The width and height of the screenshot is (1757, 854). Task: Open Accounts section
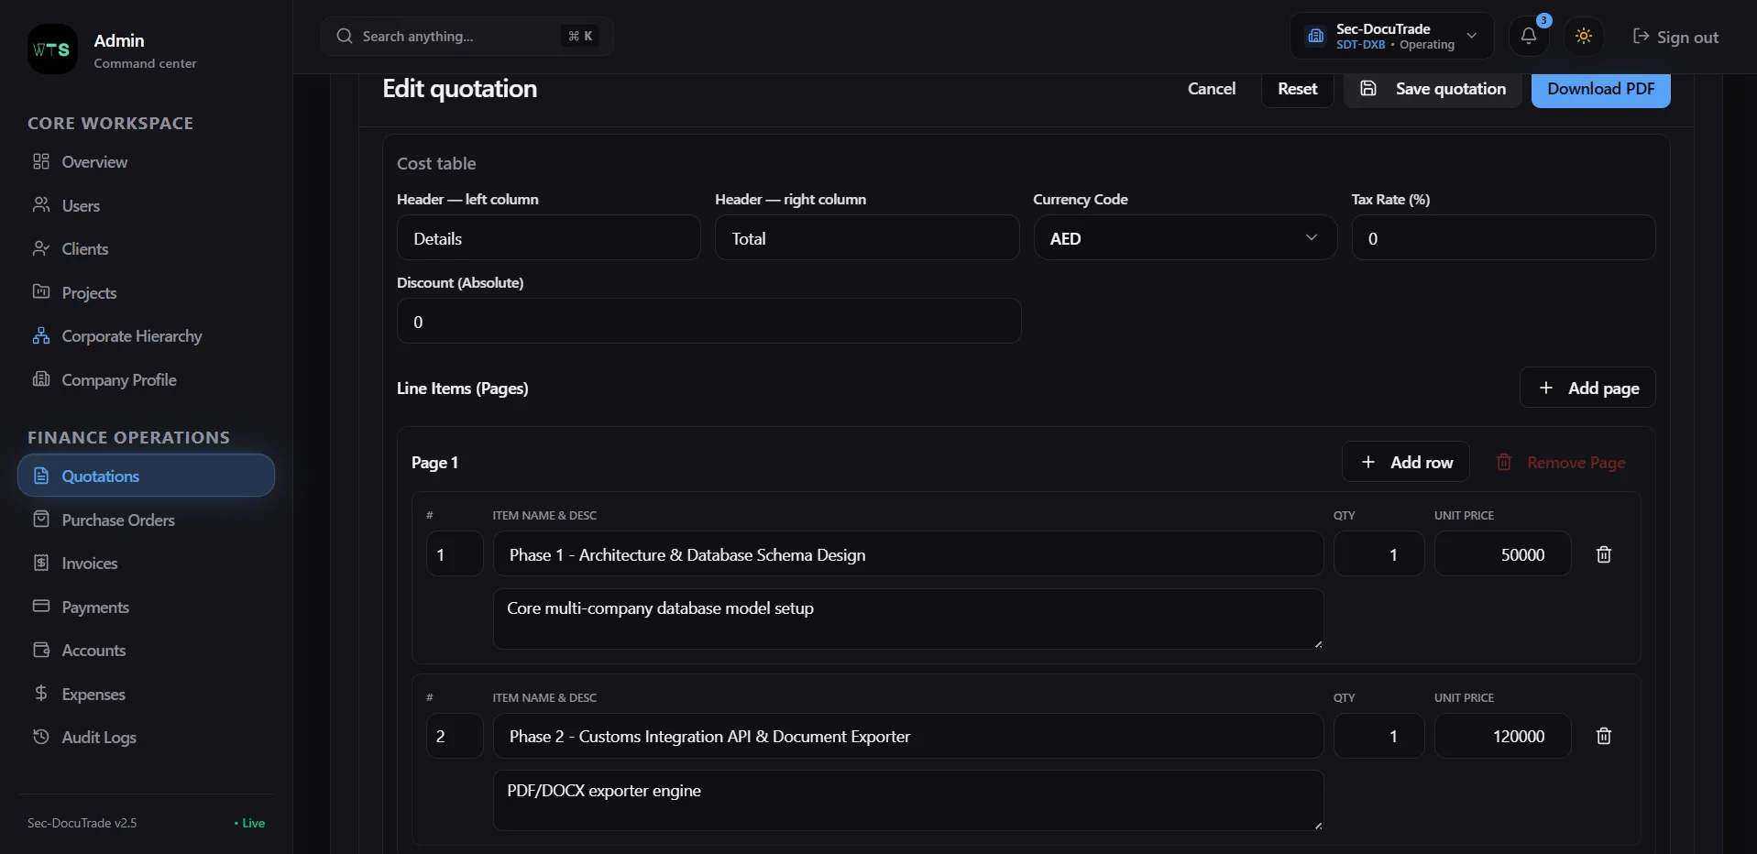tap(147, 651)
